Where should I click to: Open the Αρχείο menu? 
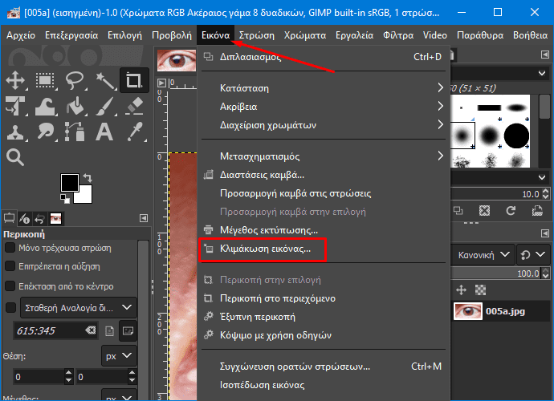21,35
